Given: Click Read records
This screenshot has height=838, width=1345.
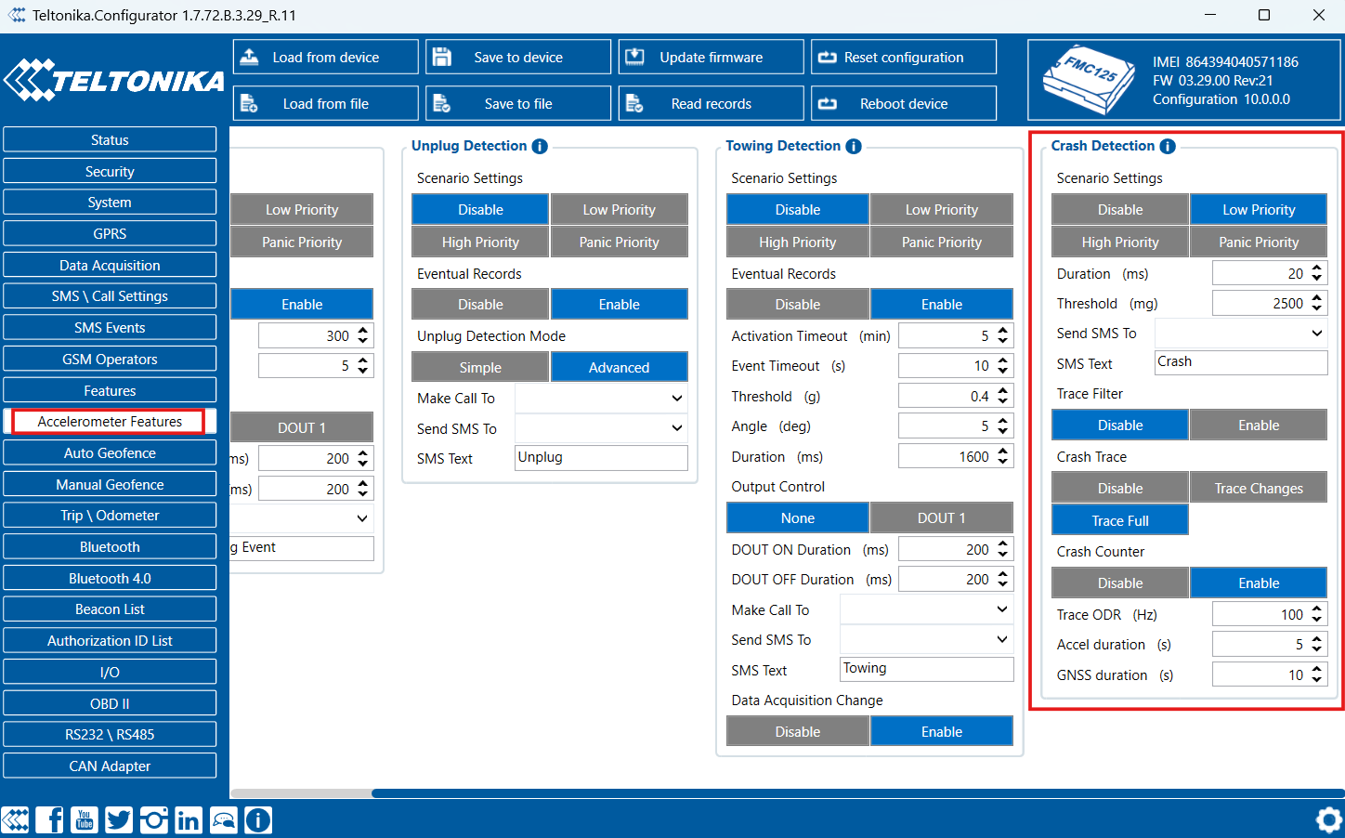Looking at the screenshot, I should [711, 103].
